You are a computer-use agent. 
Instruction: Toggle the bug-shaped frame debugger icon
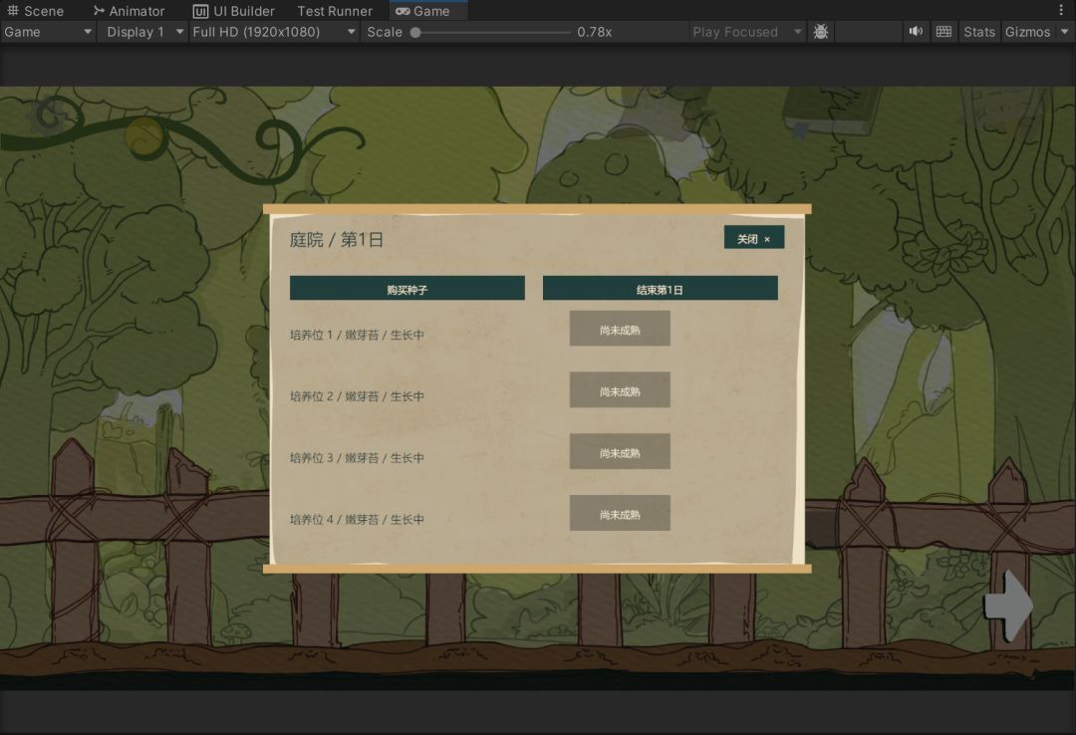click(821, 32)
